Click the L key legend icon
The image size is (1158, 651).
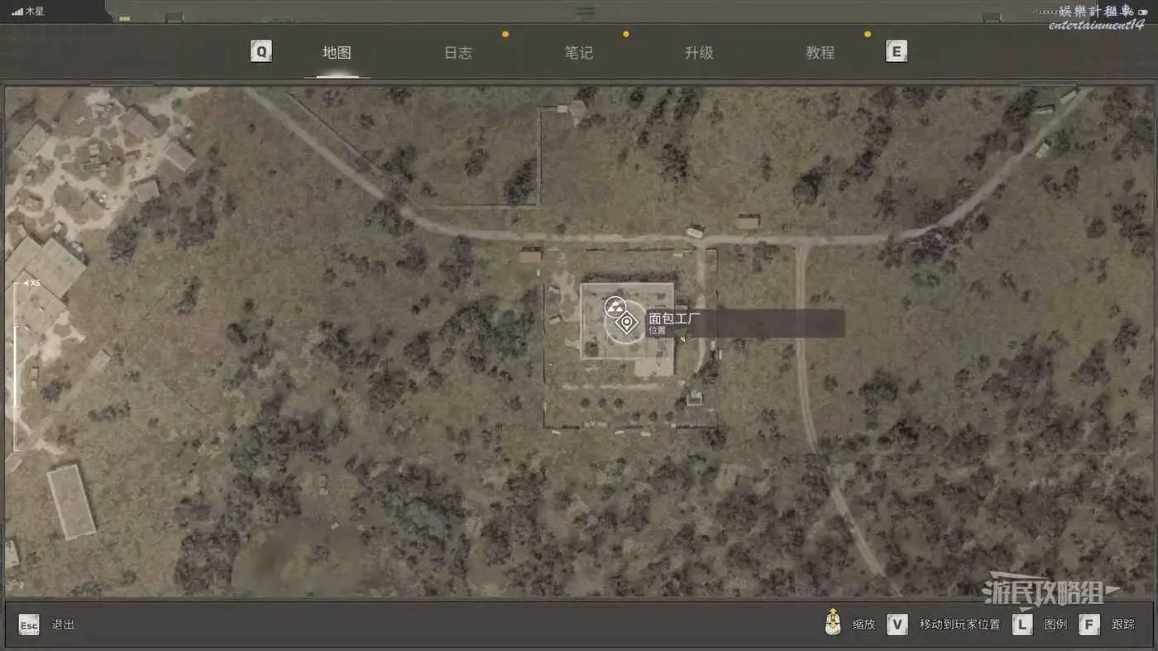tap(1022, 625)
